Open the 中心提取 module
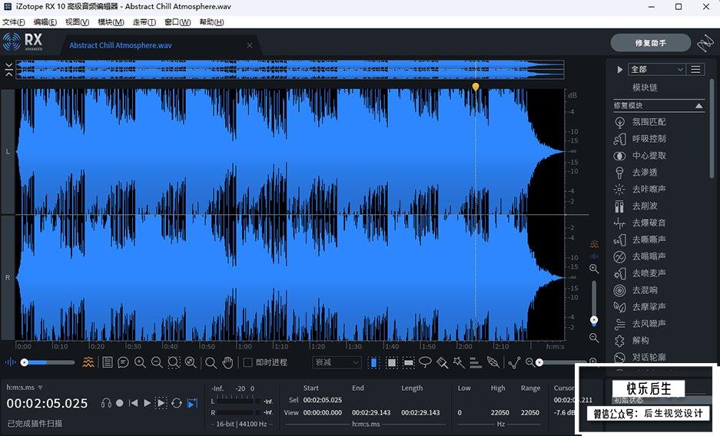720x436 pixels. [x=649, y=156]
